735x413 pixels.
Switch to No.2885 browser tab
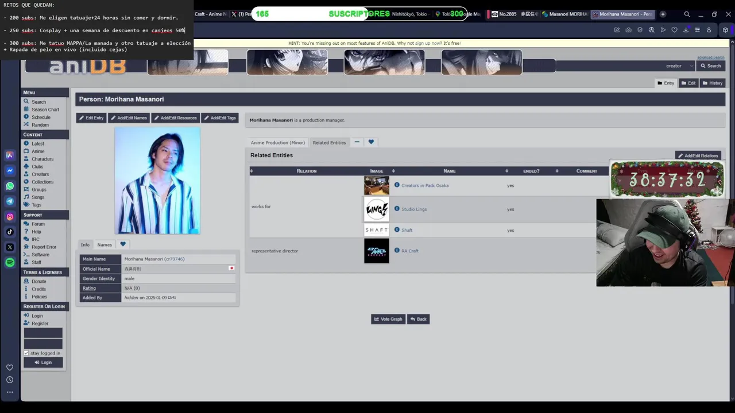[513, 14]
